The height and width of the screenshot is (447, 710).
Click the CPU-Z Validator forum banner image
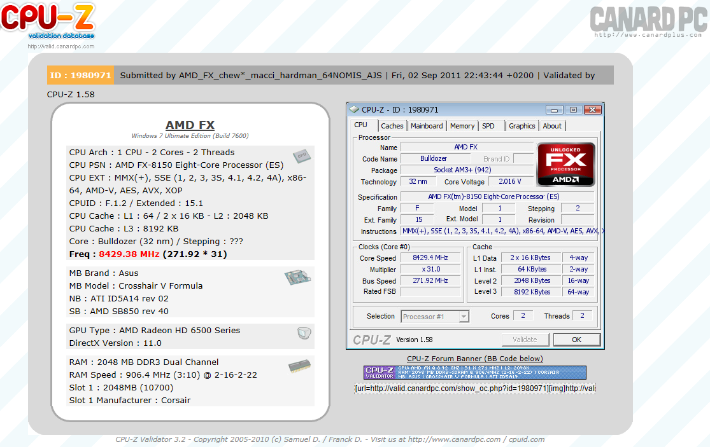[x=475, y=373]
